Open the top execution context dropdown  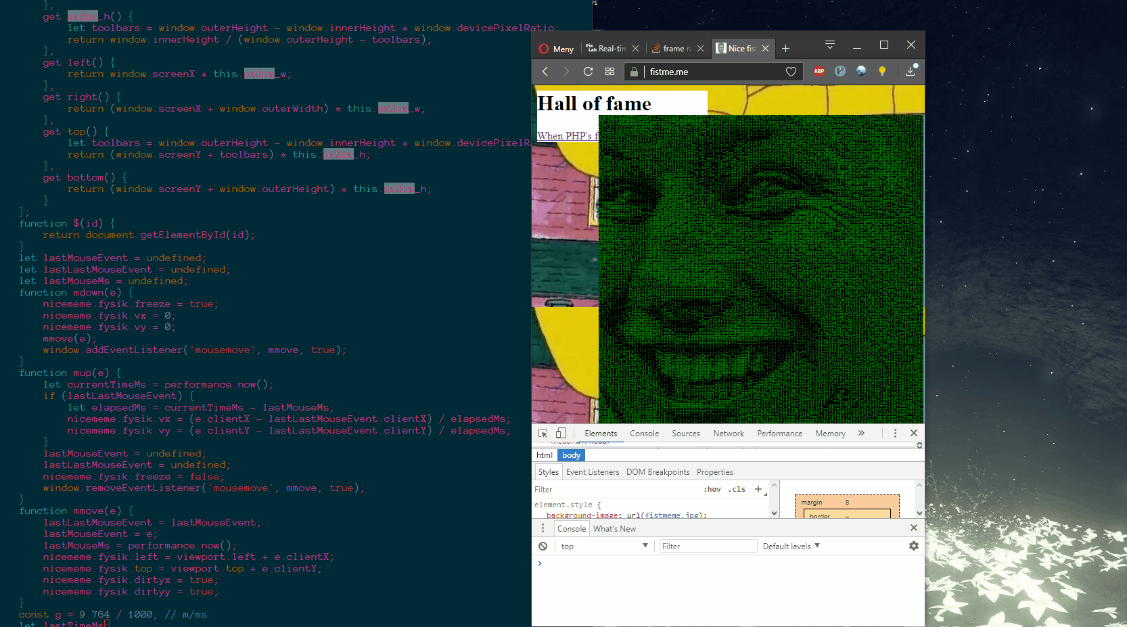click(x=603, y=547)
